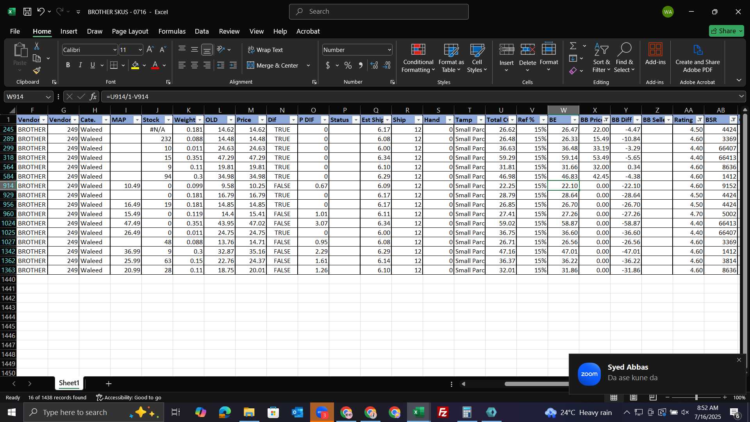Toggle Align Left horizontal alignment

click(x=182, y=66)
